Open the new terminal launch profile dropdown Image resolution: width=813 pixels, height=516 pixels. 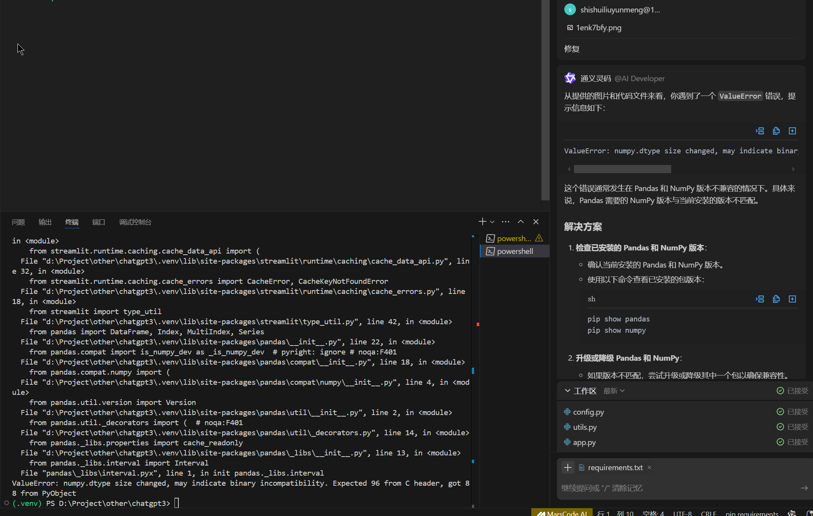coord(492,222)
